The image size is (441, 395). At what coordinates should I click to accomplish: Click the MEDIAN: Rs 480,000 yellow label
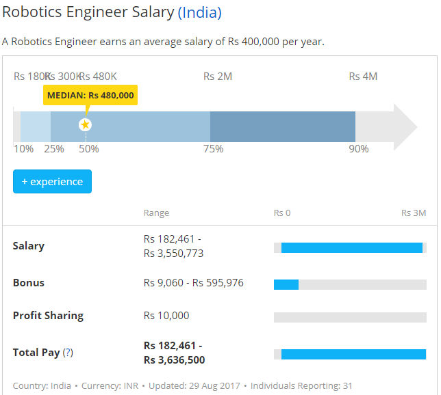90,95
